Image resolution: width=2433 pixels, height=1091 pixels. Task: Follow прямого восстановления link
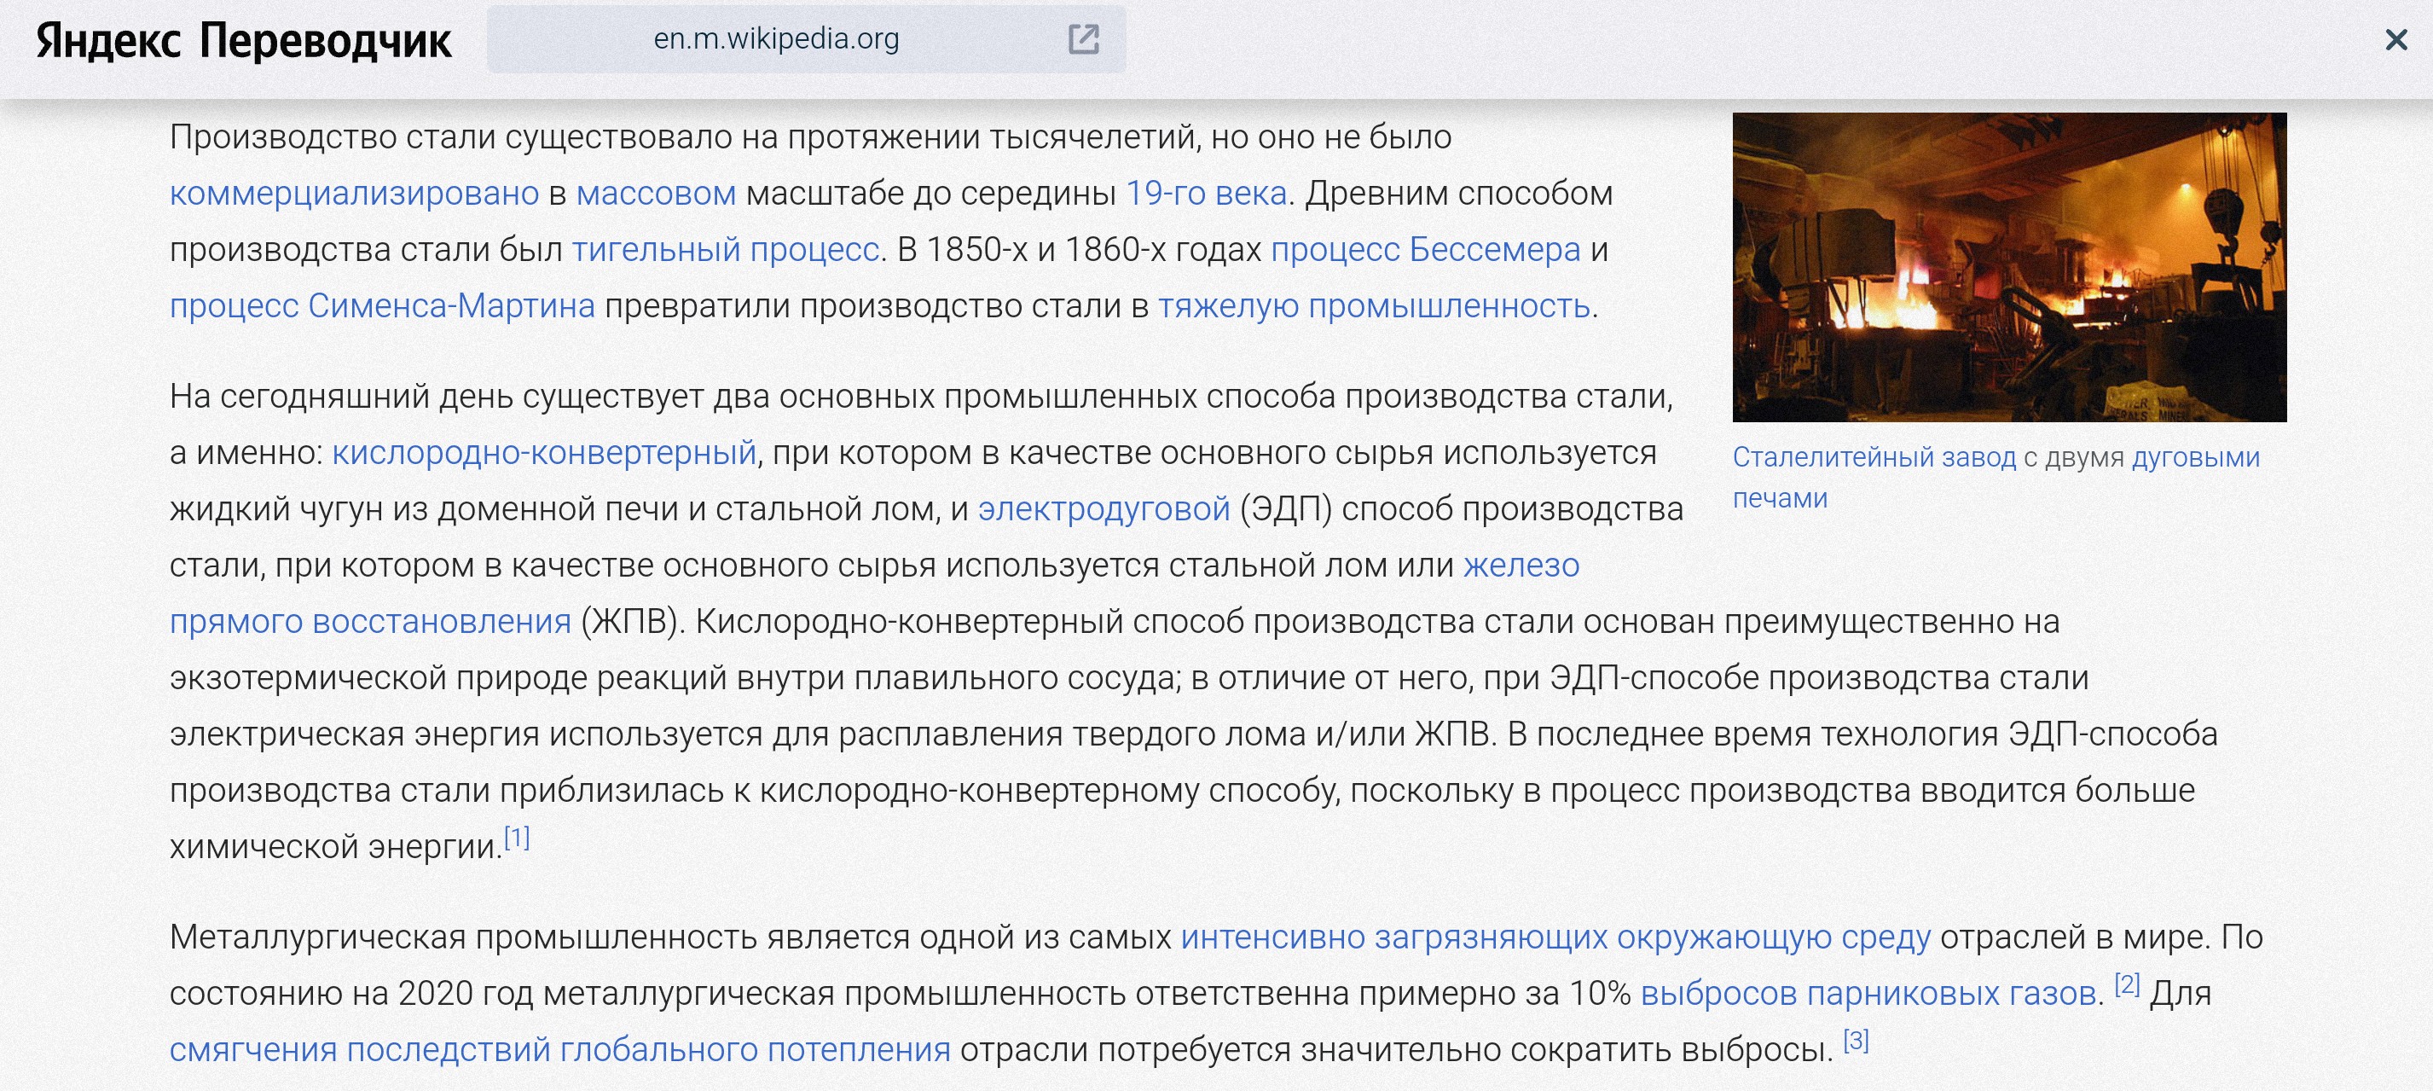pyautogui.click(x=370, y=622)
